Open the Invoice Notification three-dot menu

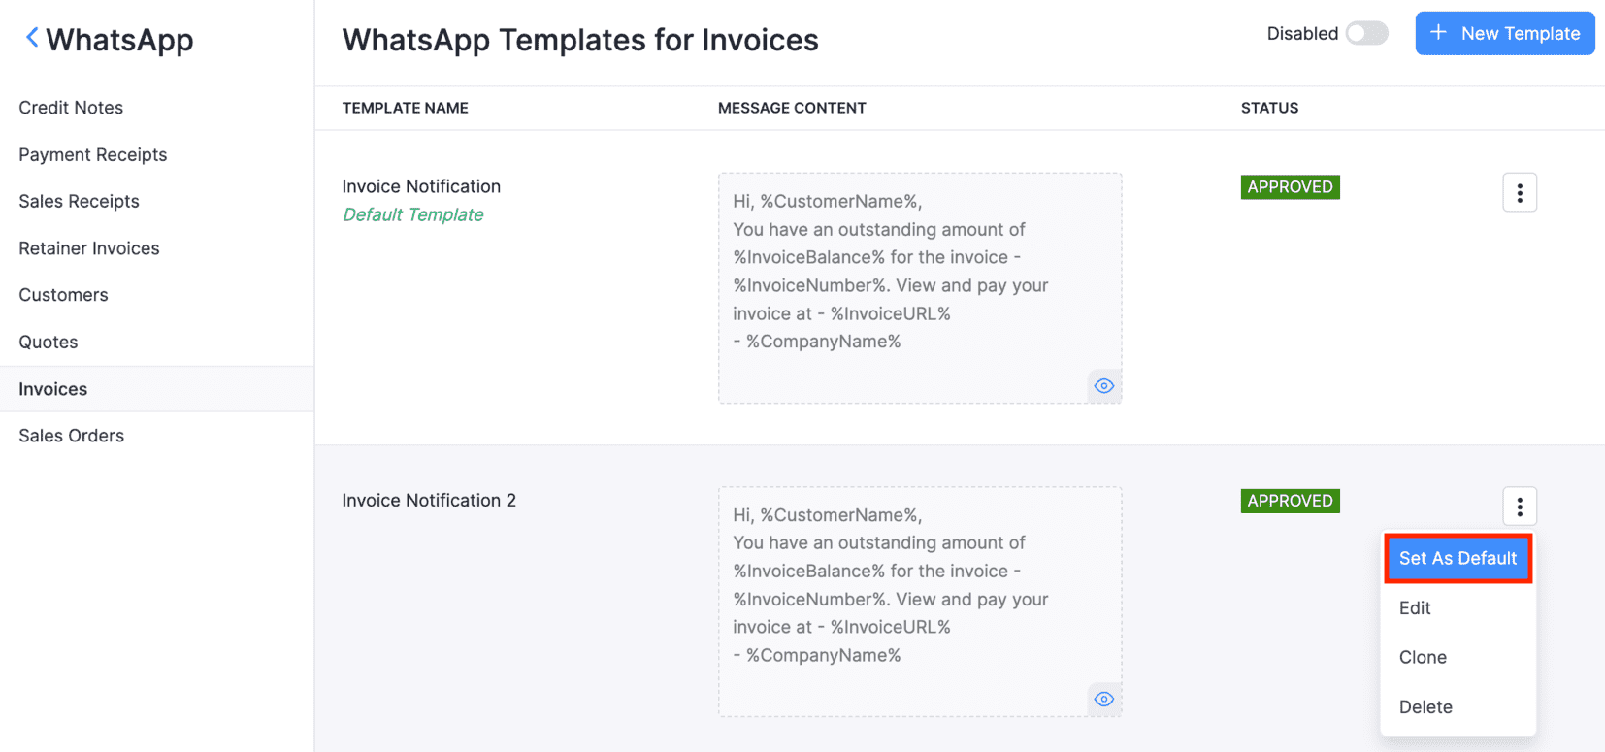pos(1519,193)
